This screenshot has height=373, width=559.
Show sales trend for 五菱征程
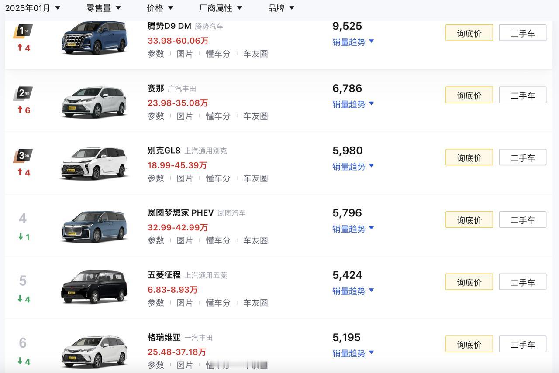pyautogui.click(x=353, y=291)
